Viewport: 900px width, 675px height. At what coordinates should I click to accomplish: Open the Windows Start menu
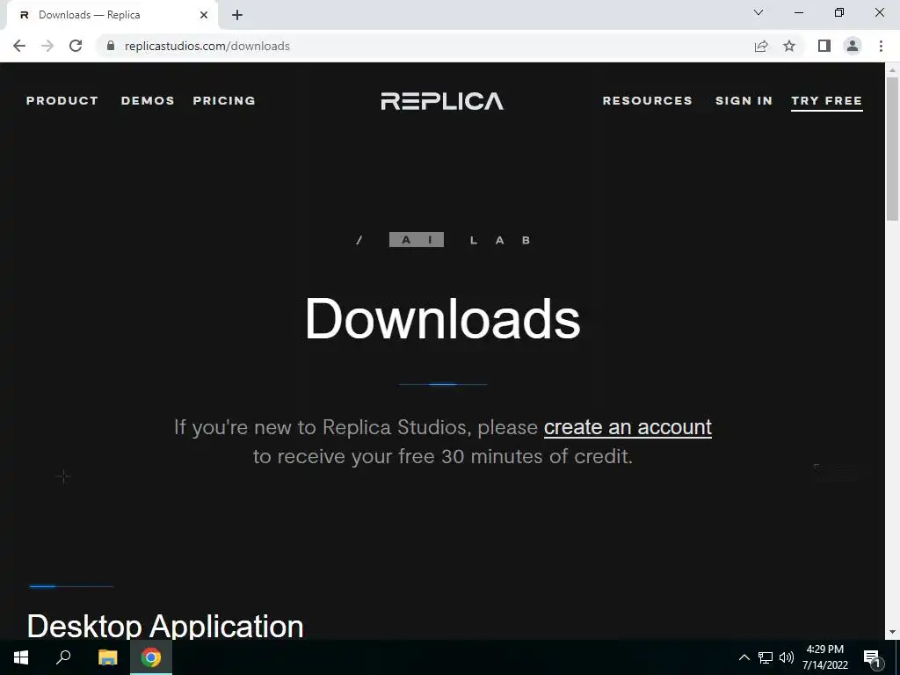(21, 657)
